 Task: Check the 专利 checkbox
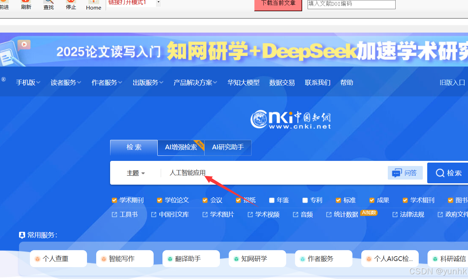point(305,200)
